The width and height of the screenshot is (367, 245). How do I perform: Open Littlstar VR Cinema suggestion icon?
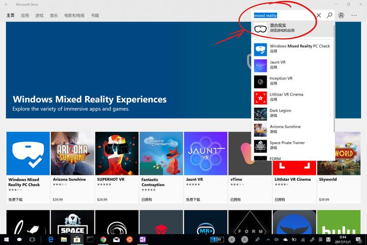[260, 98]
